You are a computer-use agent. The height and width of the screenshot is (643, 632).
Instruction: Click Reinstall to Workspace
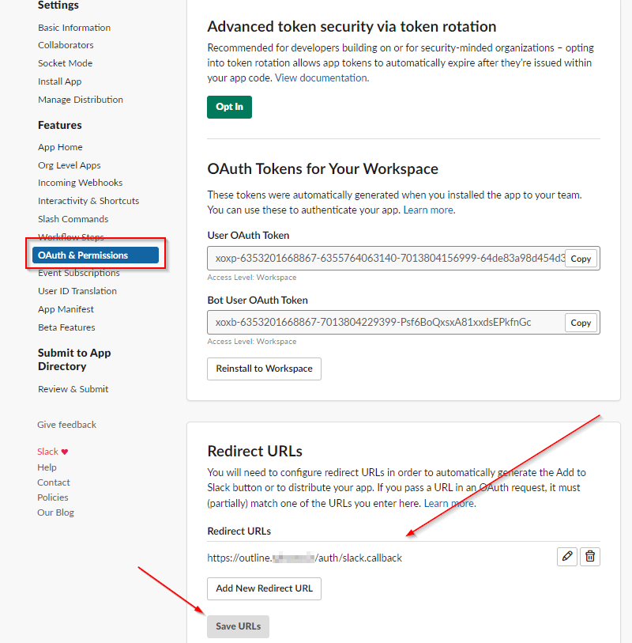[264, 369]
